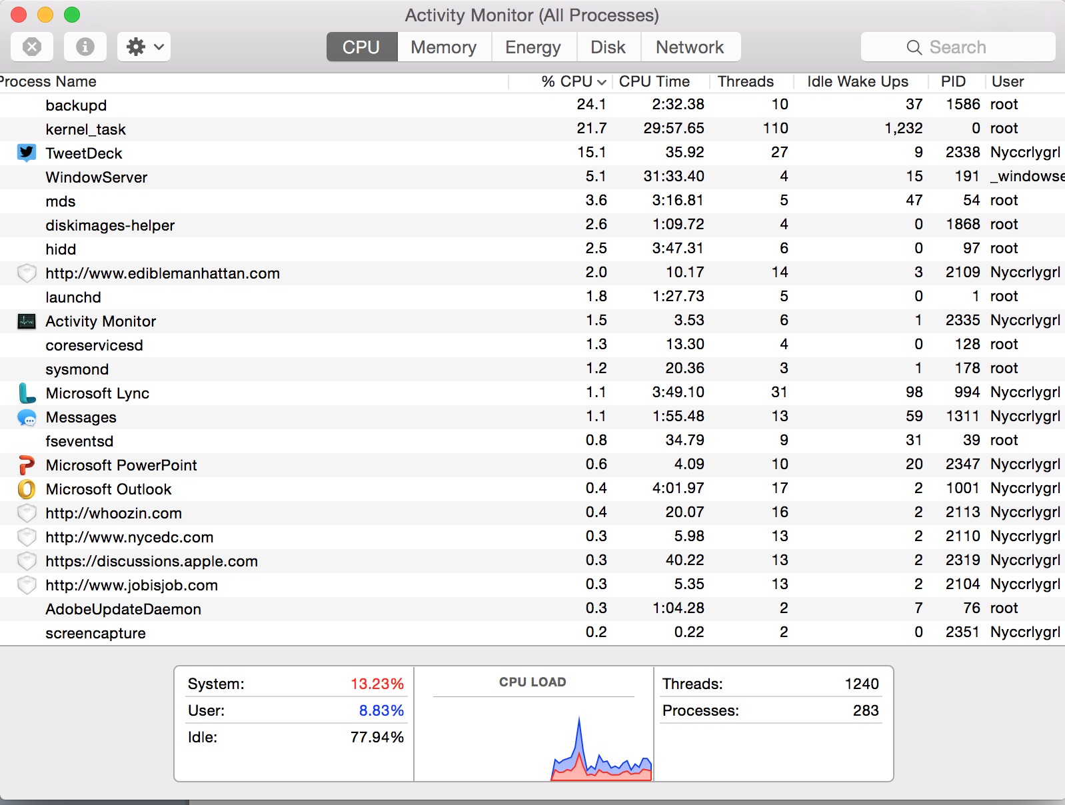The image size is (1065, 805).
Task: Sort by Process Name column header
Action: pos(254,81)
